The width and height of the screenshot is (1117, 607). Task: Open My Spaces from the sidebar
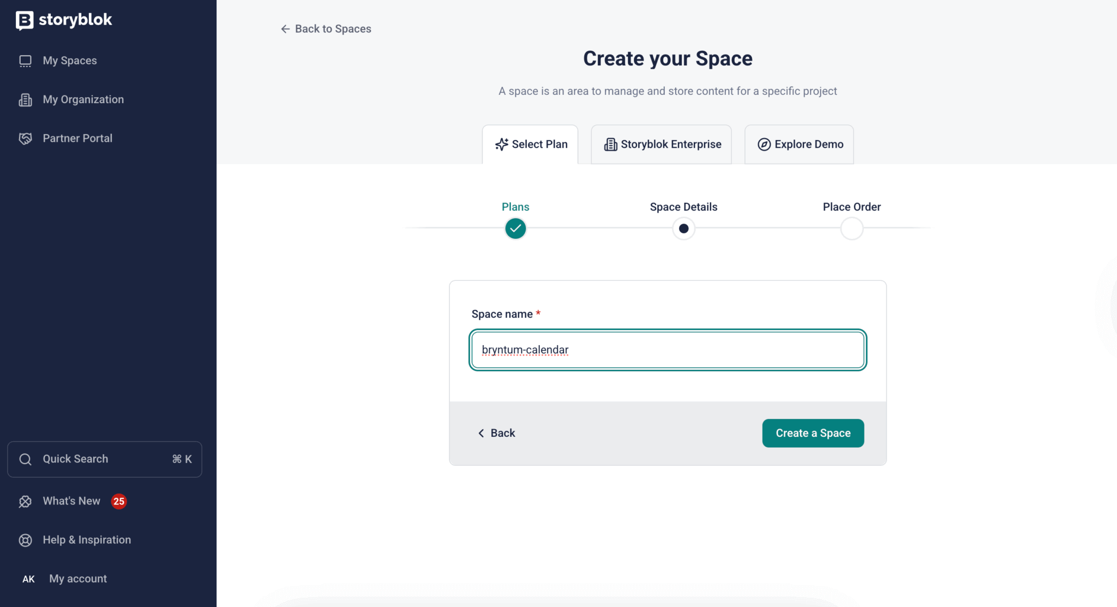point(69,61)
